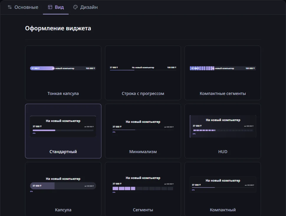286x216 pixels.
Task: Click the layout icon beside Вид
Action: coord(50,7)
